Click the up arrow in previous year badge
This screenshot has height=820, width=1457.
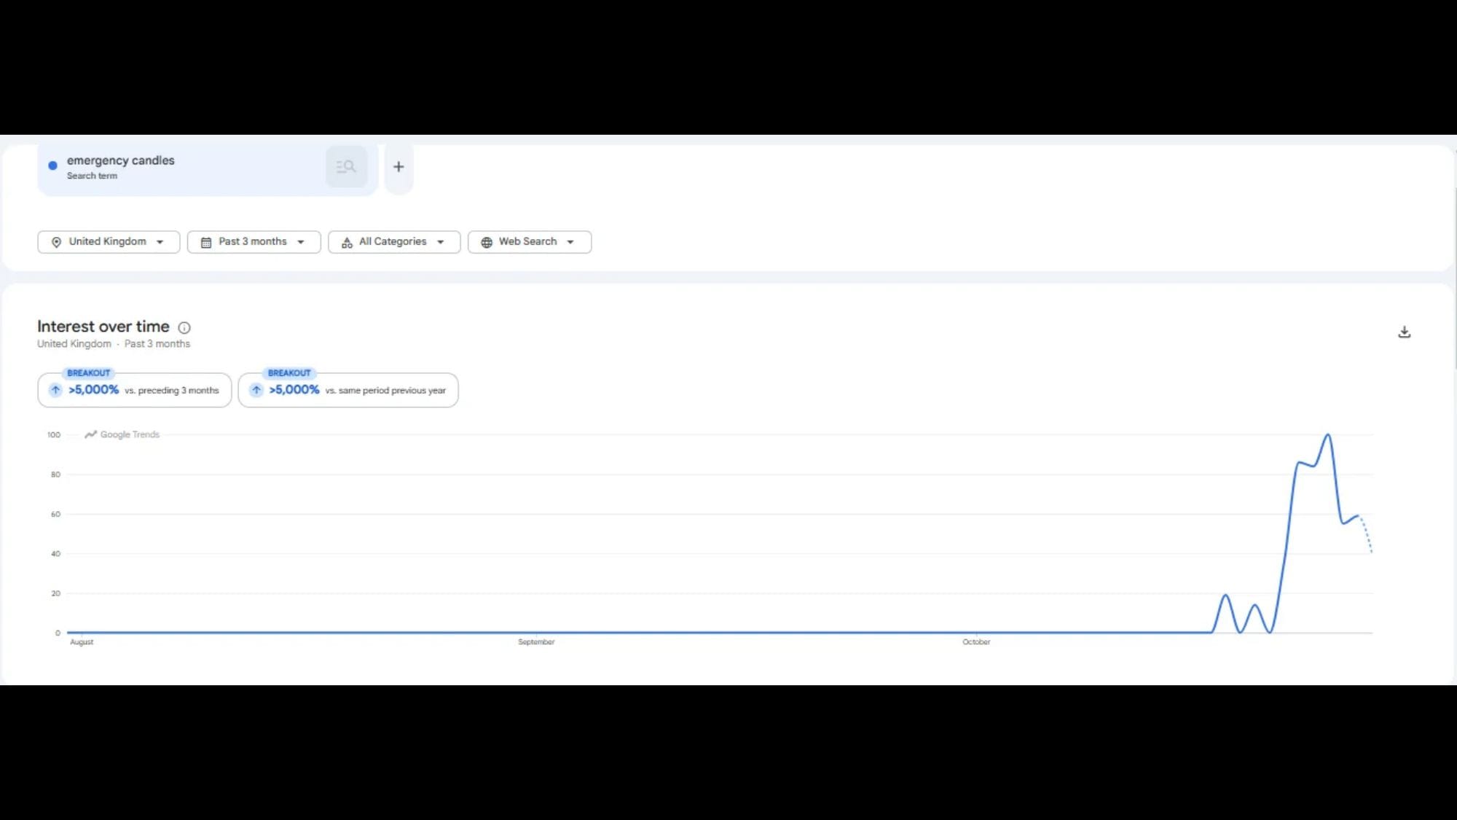tap(256, 390)
